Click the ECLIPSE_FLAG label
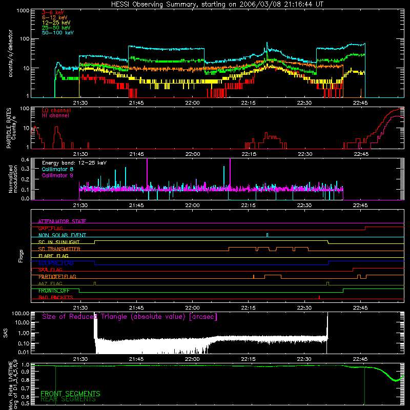The width and height of the screenshot is (410, 410). [x=56, y=263]
